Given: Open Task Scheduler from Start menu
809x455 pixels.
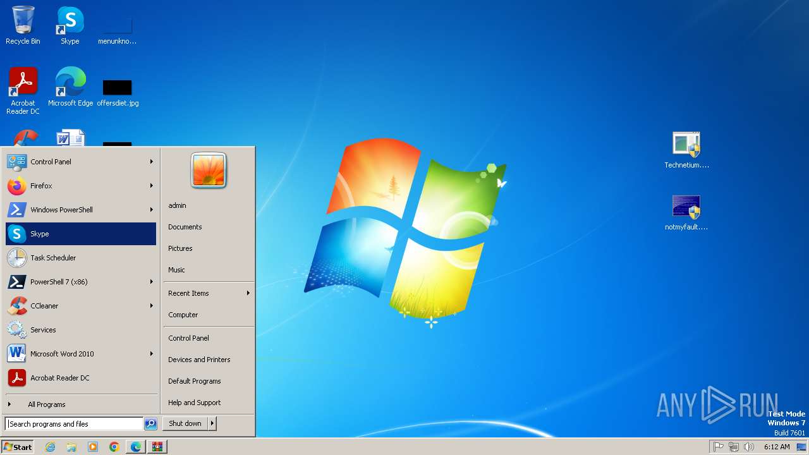Looking at the screenshot, I should click(81, 258).
